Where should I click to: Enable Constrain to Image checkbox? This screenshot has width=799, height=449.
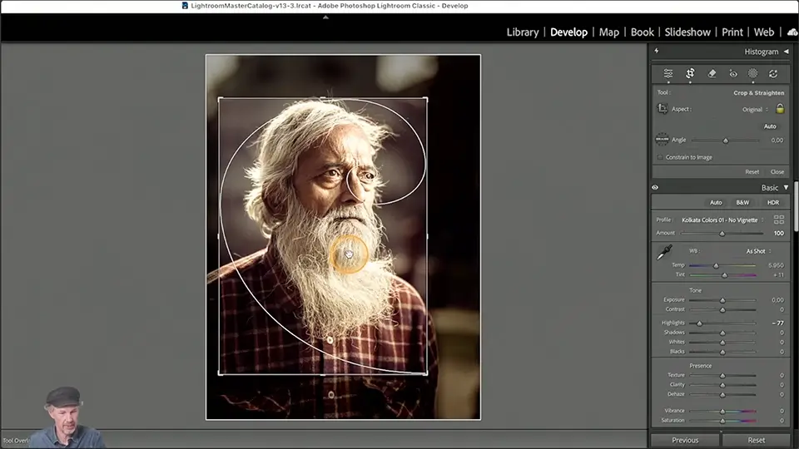click(661, 157)
